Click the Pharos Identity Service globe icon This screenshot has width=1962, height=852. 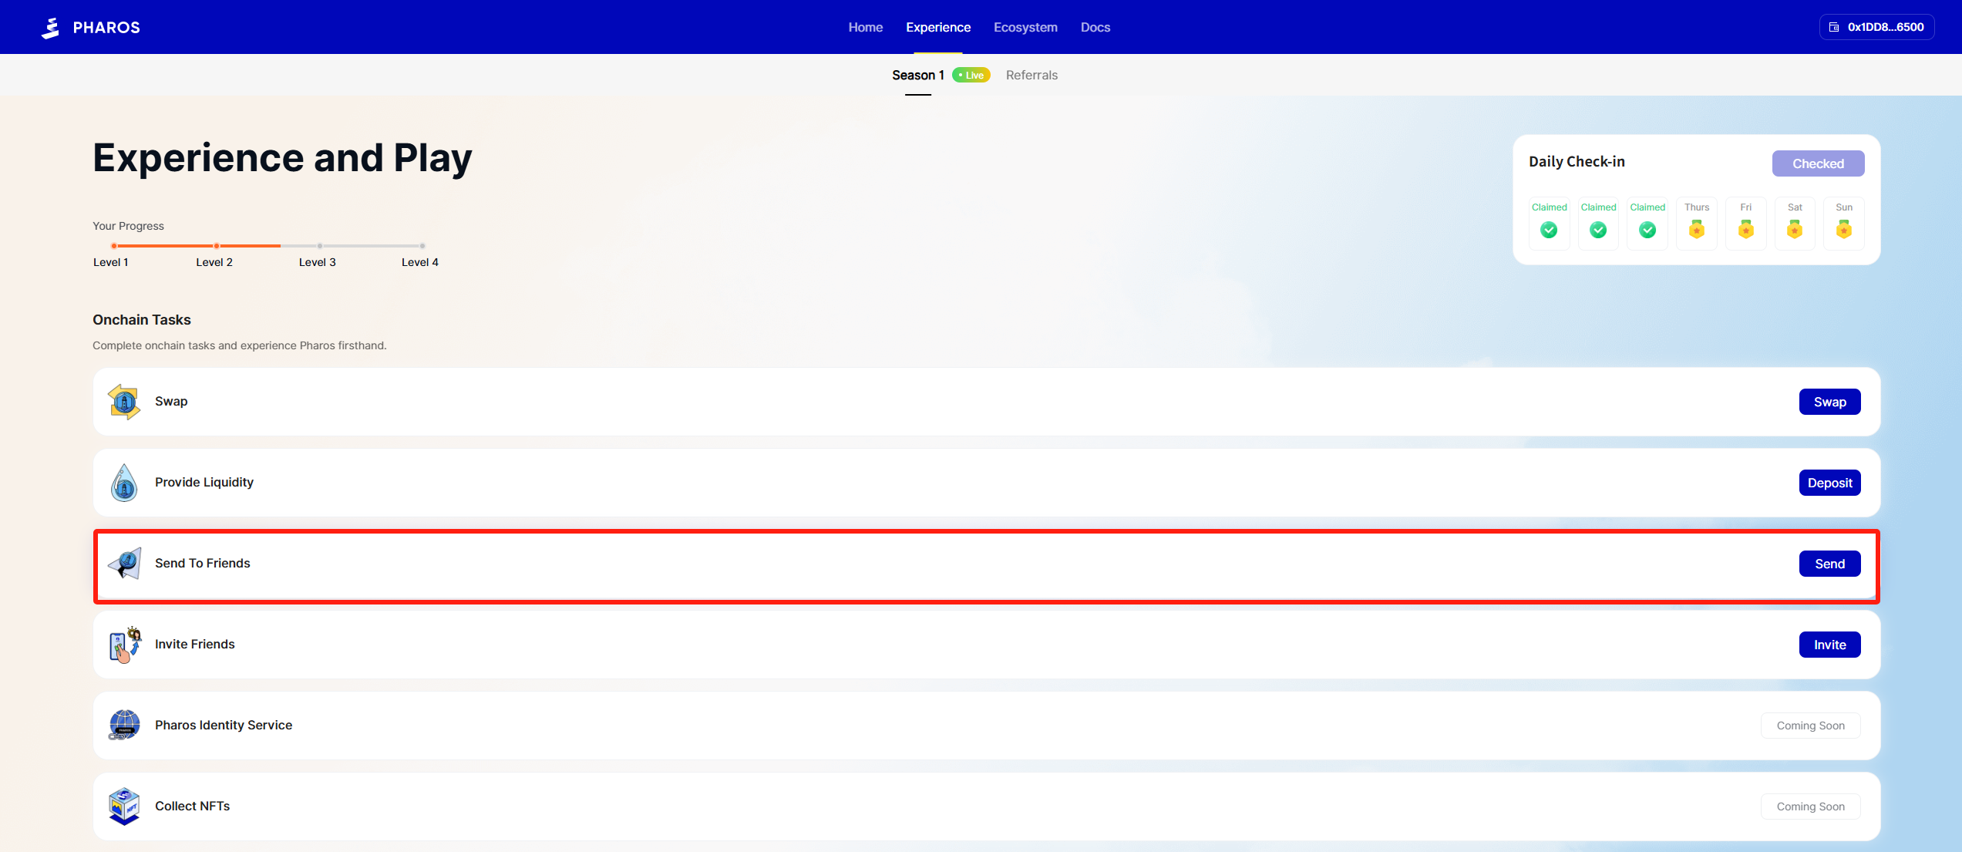124,726
